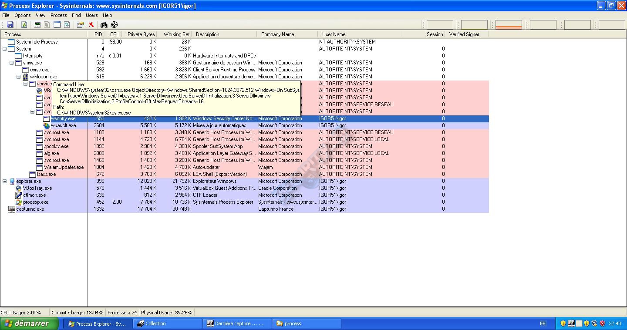Sort by the CPU column header
The width and height of the screenshot is (627, 330).
[x=115, y=34]
